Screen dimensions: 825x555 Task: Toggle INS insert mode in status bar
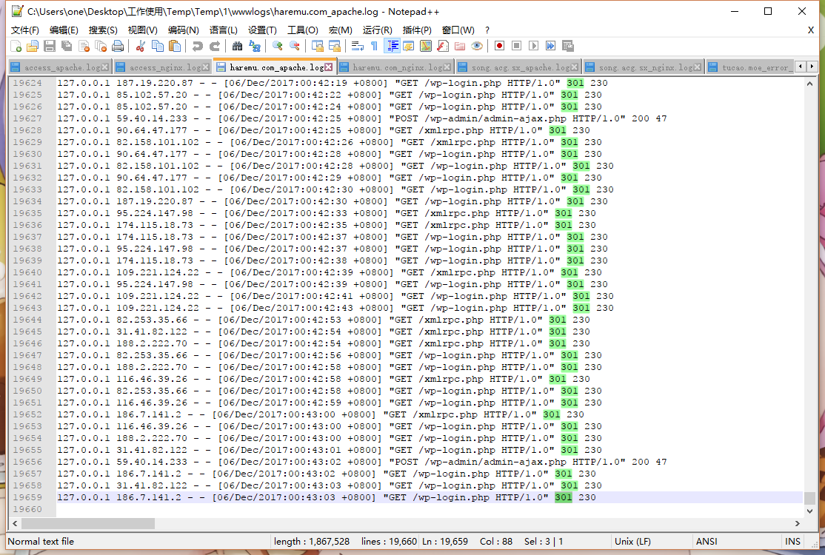click(793, 542)
